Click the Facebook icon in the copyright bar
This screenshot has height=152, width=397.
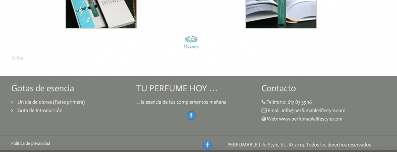pos(208,145)
